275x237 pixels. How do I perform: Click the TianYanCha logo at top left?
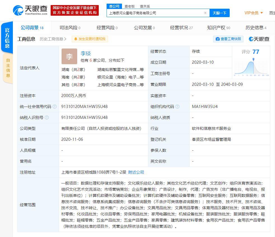(30, 10)
